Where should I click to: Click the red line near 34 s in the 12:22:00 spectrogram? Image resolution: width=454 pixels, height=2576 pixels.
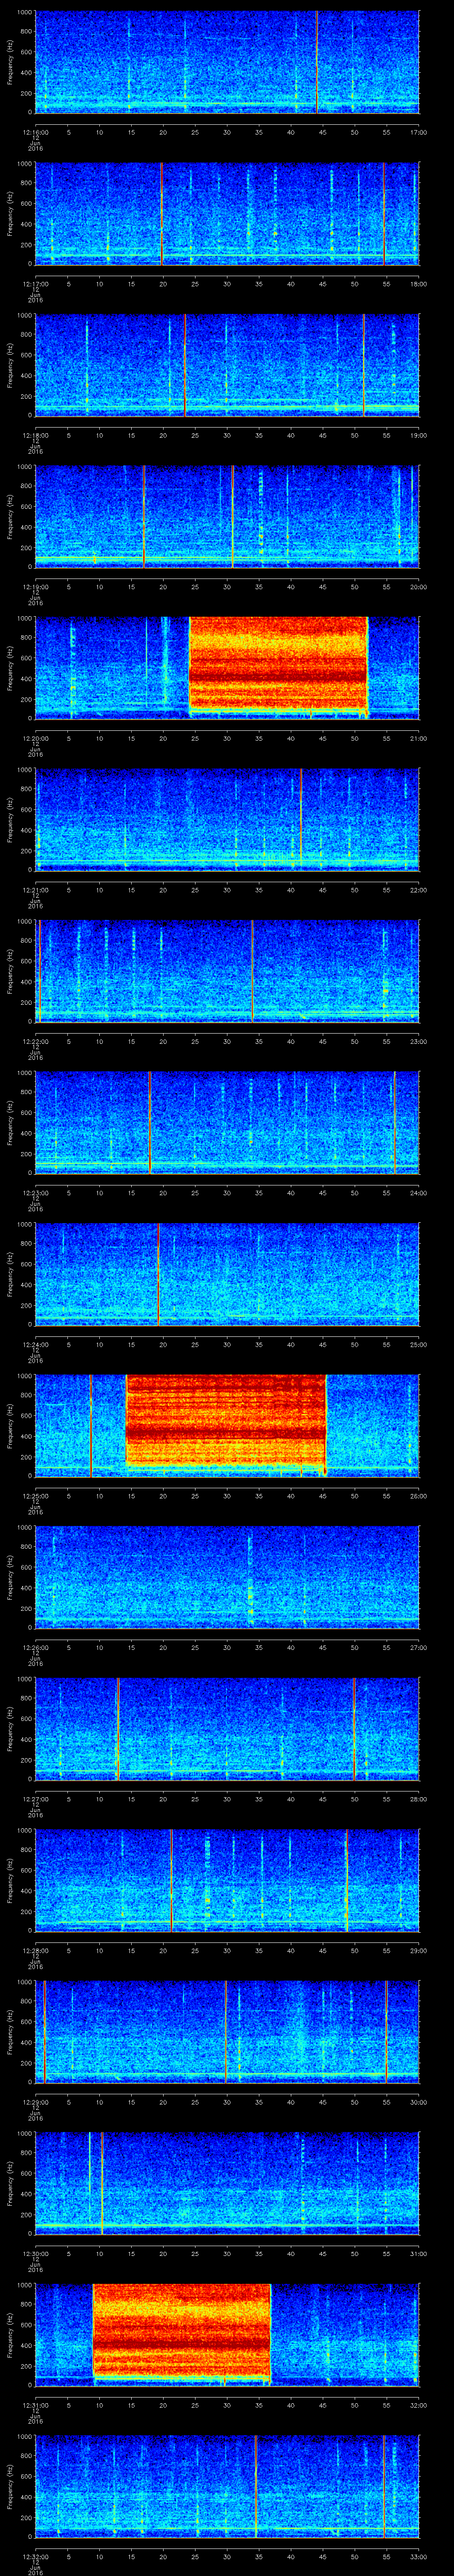click(252, 970)
